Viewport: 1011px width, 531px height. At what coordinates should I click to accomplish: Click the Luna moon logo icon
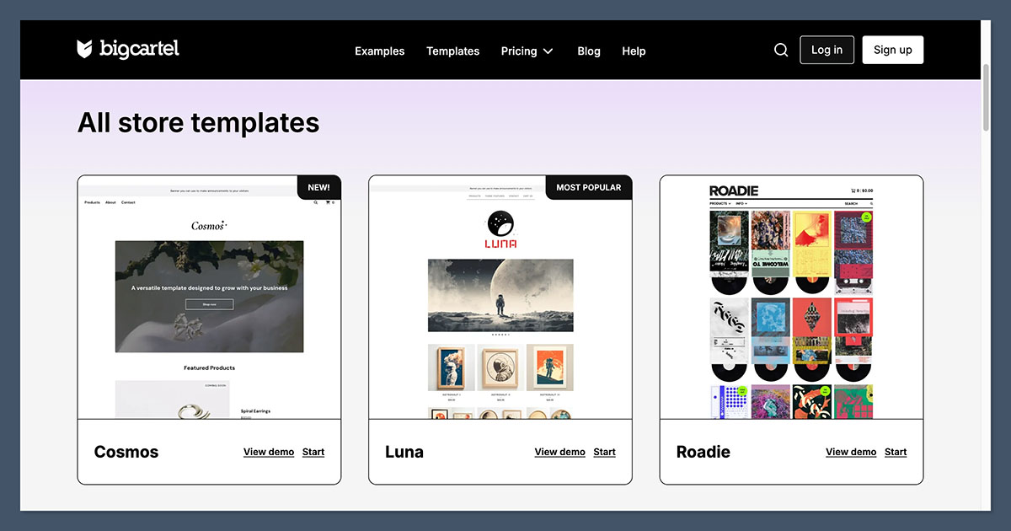pos(500,223)
